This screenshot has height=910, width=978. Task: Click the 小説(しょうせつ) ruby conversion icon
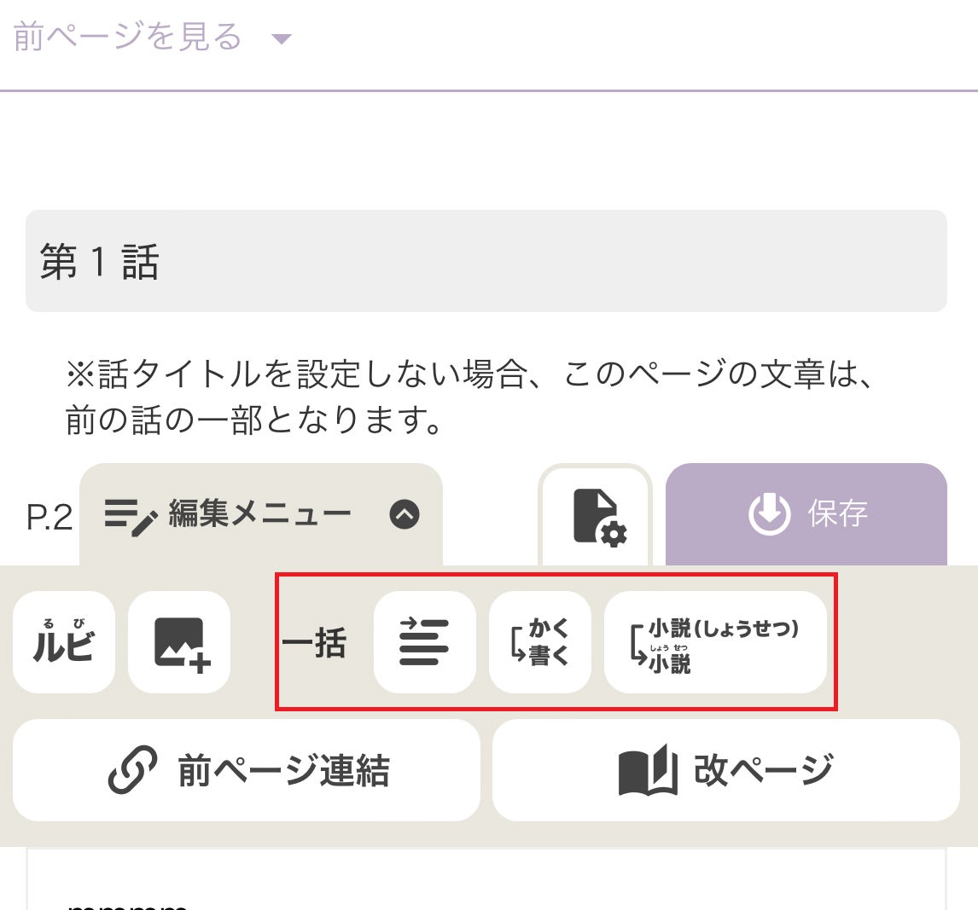[x=715, y=642]
